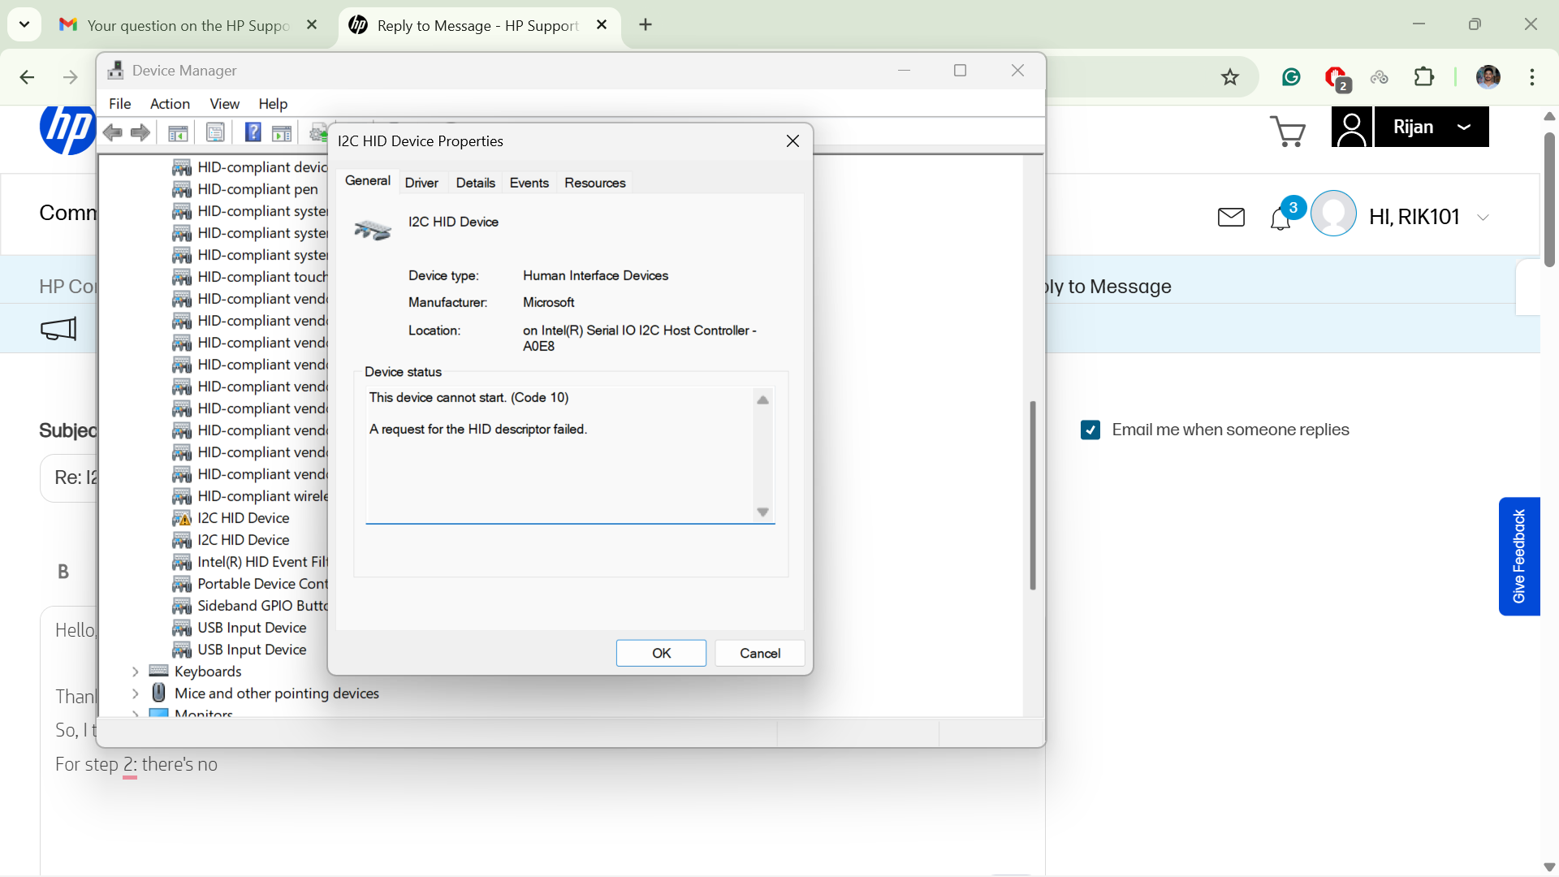Click Show/Hide Console Tree toolbar icon
The height and width of the screenshot is (877, 1559).
pos(178,132)
